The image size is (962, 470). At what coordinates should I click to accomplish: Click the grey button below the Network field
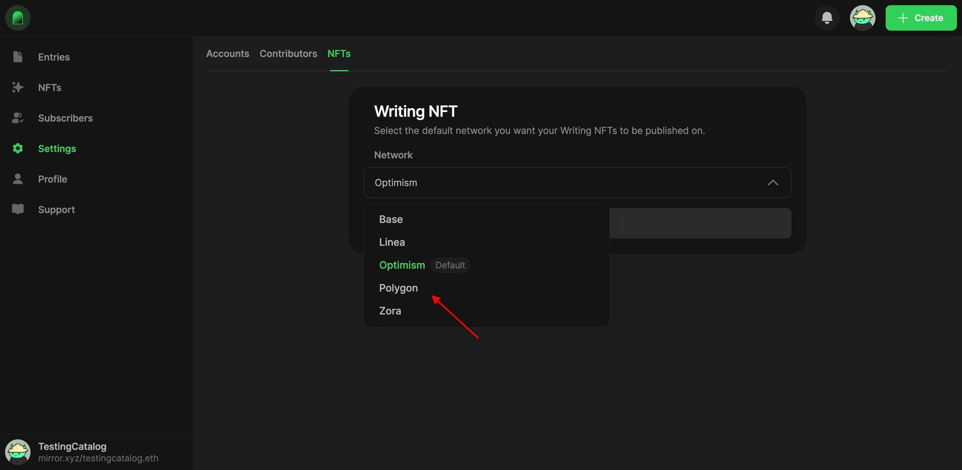click(700, 223)
